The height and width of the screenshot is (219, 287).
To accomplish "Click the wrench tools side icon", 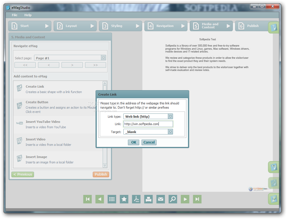I will (274, 183).
